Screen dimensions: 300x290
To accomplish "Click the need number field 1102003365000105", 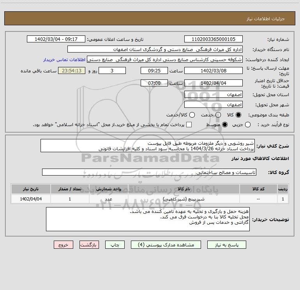I will [x=214, y=39].
